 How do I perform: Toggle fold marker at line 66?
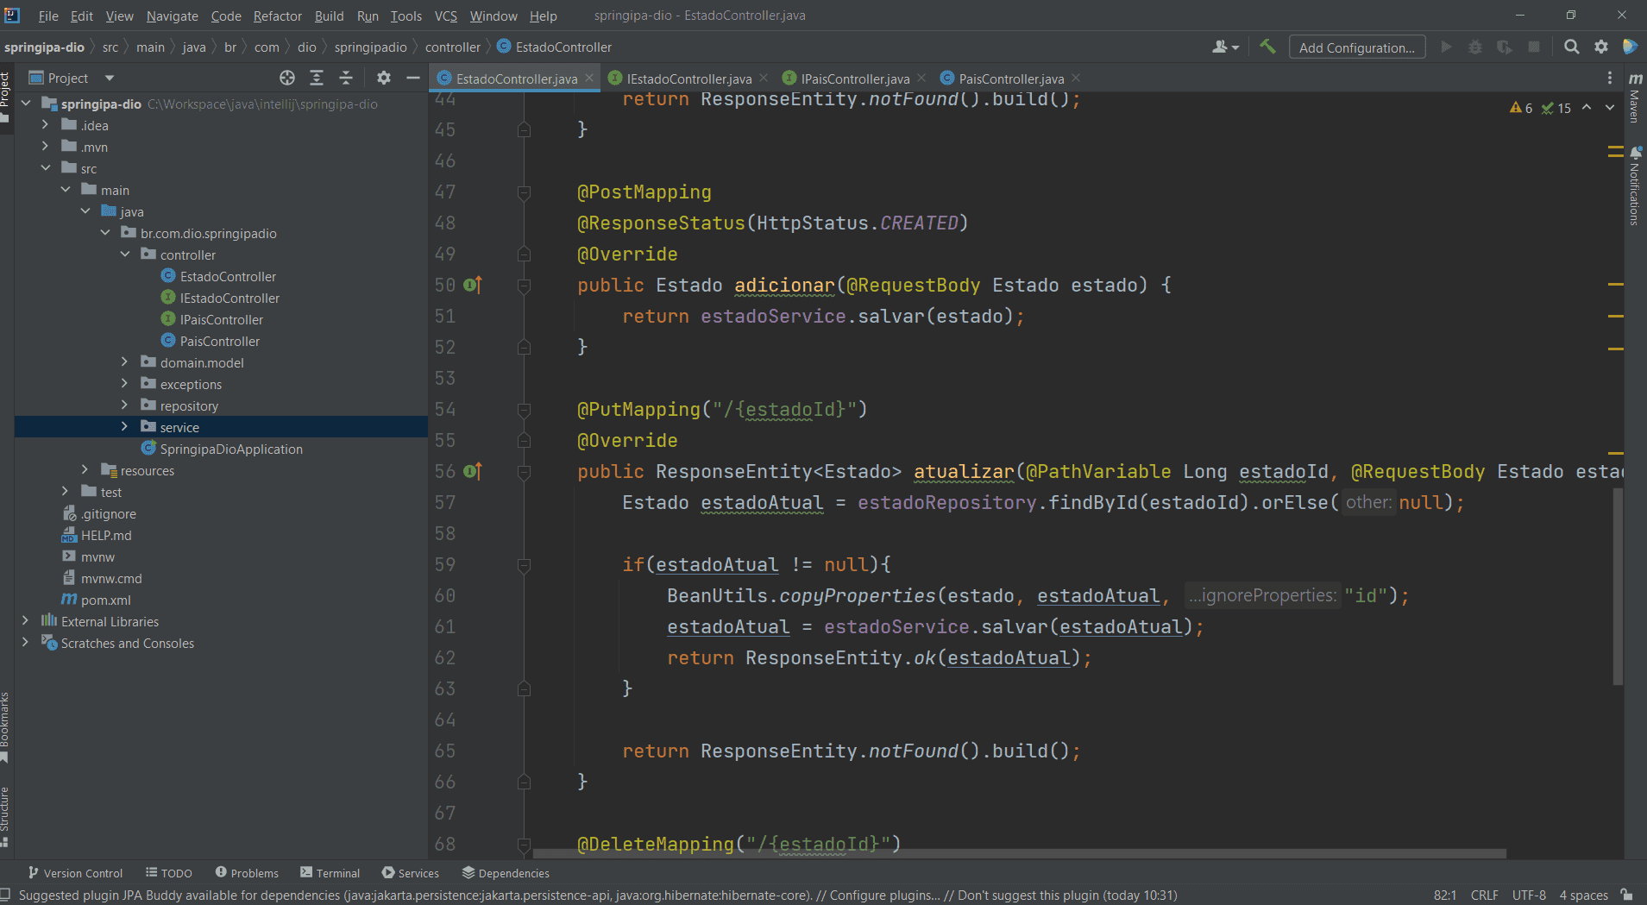[x=524, y=782]
